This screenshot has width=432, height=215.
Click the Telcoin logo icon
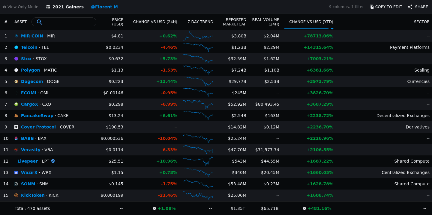(16, 47)
